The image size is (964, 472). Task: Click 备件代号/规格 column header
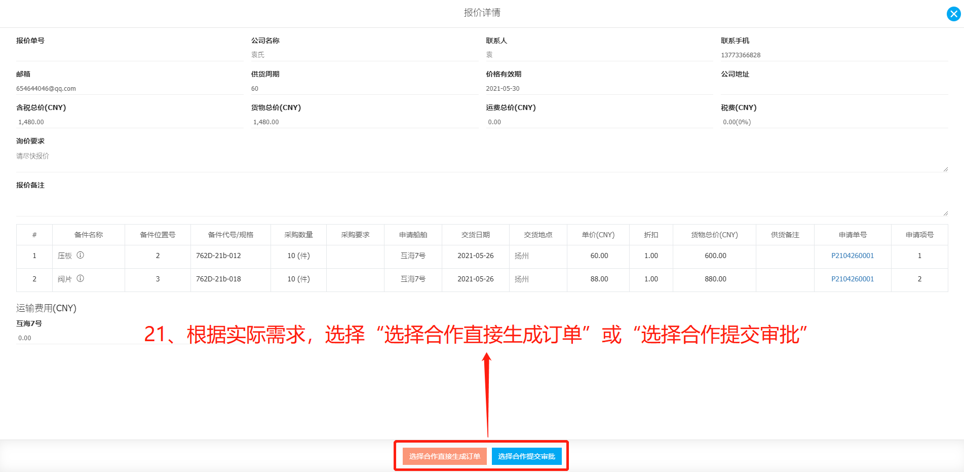pyautogui.click(x=230, y=235)
